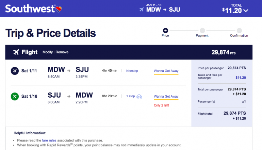Select the Confirmation progress step
262x150 pixels.
pyautogui.click(x=239, y=30)
